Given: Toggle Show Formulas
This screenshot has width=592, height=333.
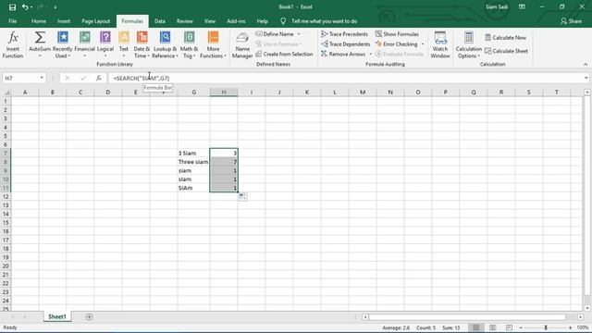Looking at the screenshot, I should click(x=397, y=34).
